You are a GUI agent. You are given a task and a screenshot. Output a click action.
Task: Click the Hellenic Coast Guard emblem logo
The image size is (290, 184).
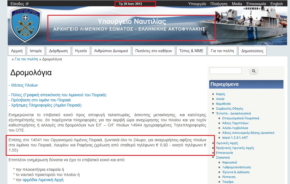coord(26,26)
